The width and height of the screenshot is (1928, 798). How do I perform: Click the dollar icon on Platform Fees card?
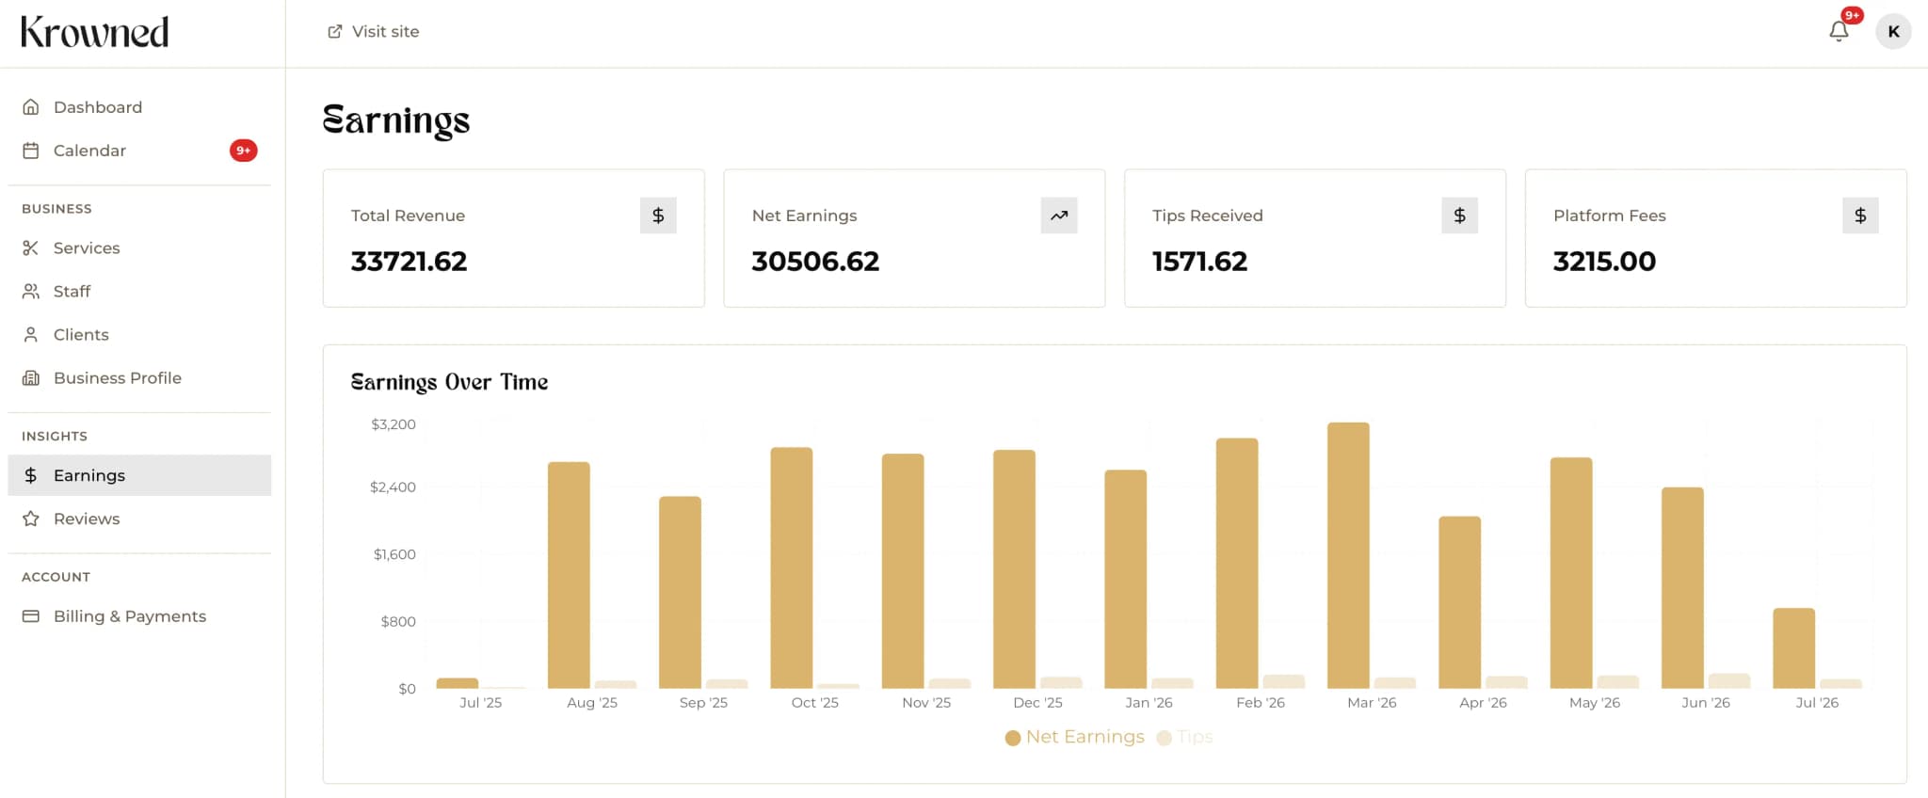[1860, 215]
